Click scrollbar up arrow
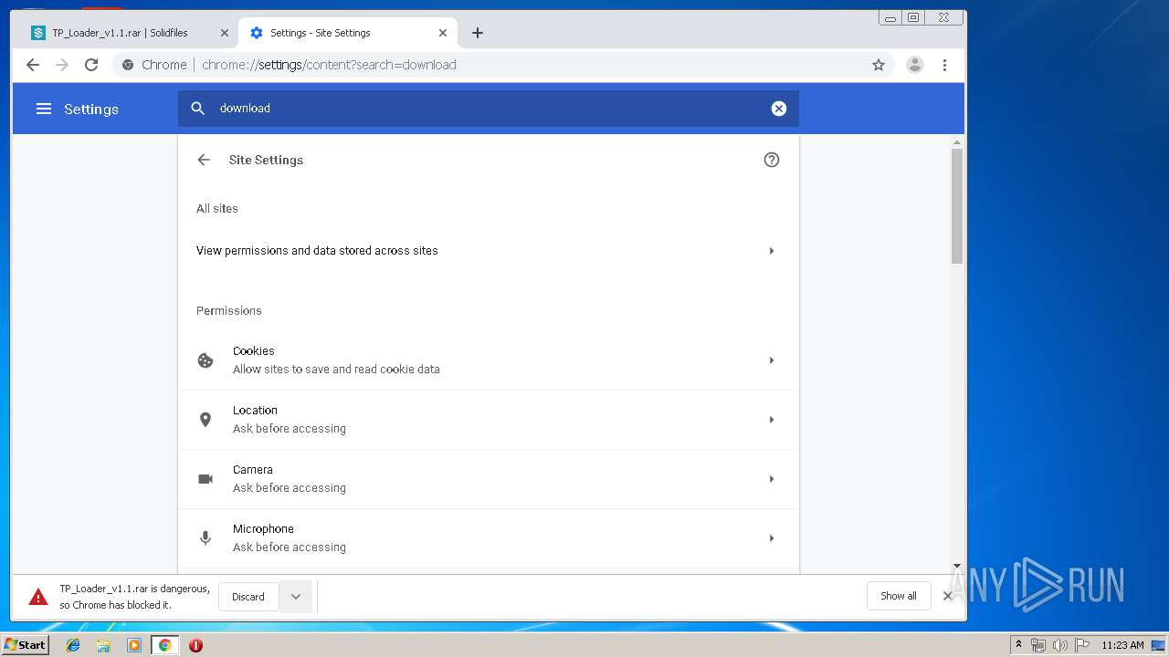Viewport: 1169px width, 657px height. click(957, 142)
